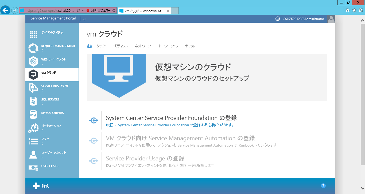Click the globe language icon in header
The width and height of the screenshot is (365, 194).
(x=278, y=19)
